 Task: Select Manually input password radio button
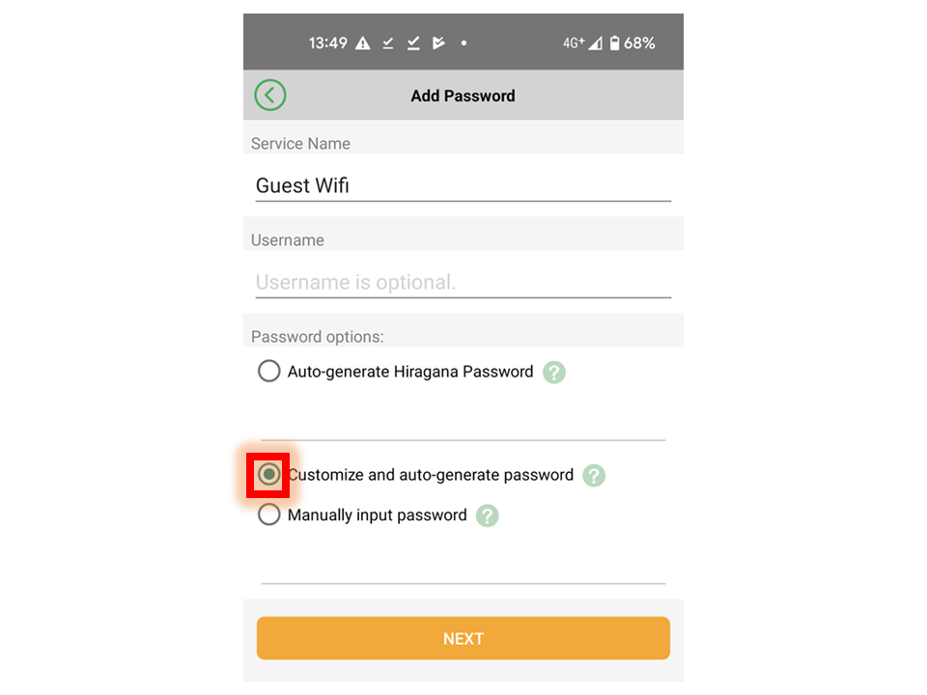coord(269,514)
